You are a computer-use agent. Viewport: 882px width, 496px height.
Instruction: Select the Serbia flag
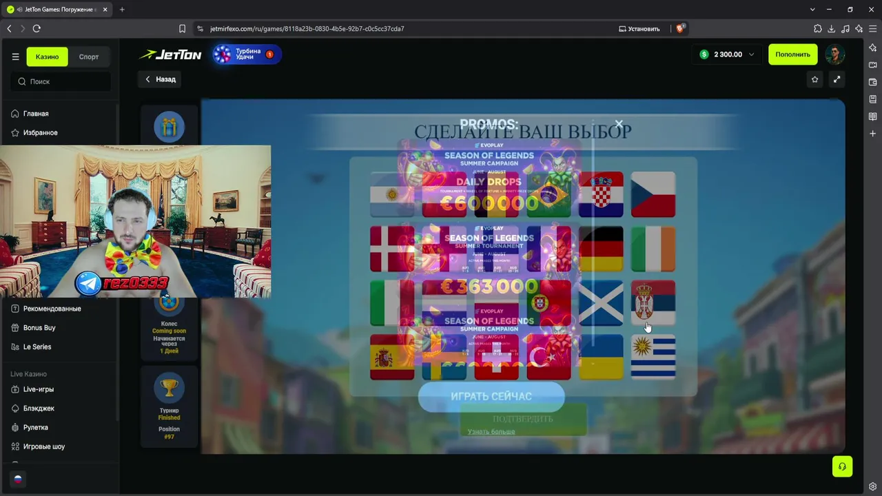653,303
